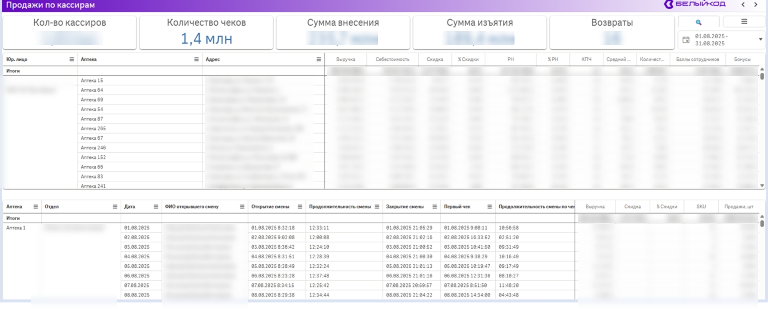768x309 pixels.
Task: Click the % РН column header
Action: pyautogui.click(x=553, y=59)
